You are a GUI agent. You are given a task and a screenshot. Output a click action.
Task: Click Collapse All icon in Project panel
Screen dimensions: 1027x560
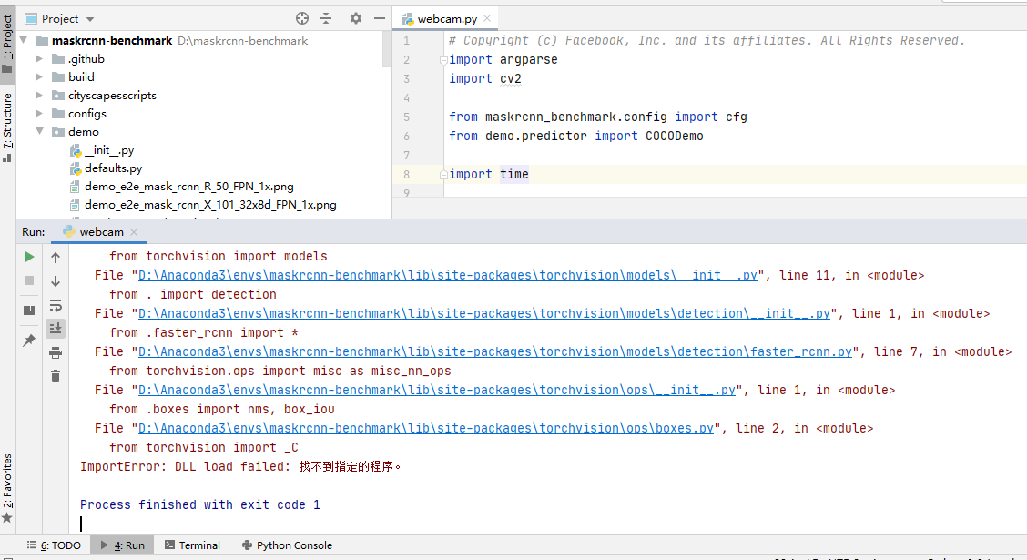pyautogui.click(x=326, y=18)
